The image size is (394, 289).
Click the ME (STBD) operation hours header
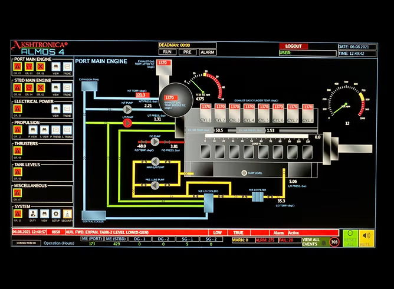click(116, 239)
